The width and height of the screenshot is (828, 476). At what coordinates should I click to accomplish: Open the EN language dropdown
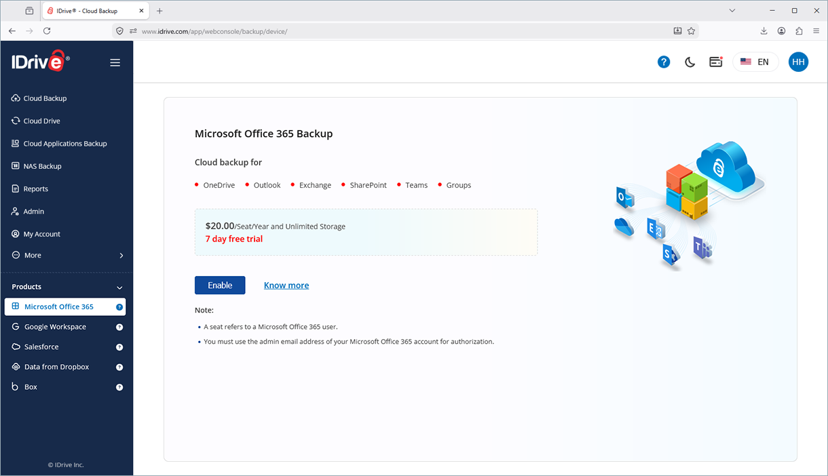[x=755, y=62]
